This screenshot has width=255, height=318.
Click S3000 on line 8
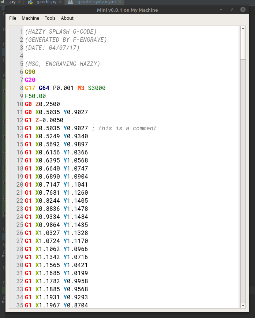[x=97, y=88]
